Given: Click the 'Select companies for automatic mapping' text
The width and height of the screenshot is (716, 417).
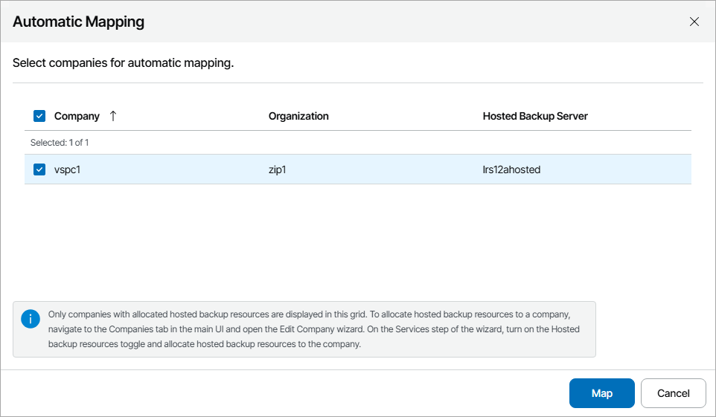Looking at the screenshot, I should pyautogui.click(x=123, y=63).
